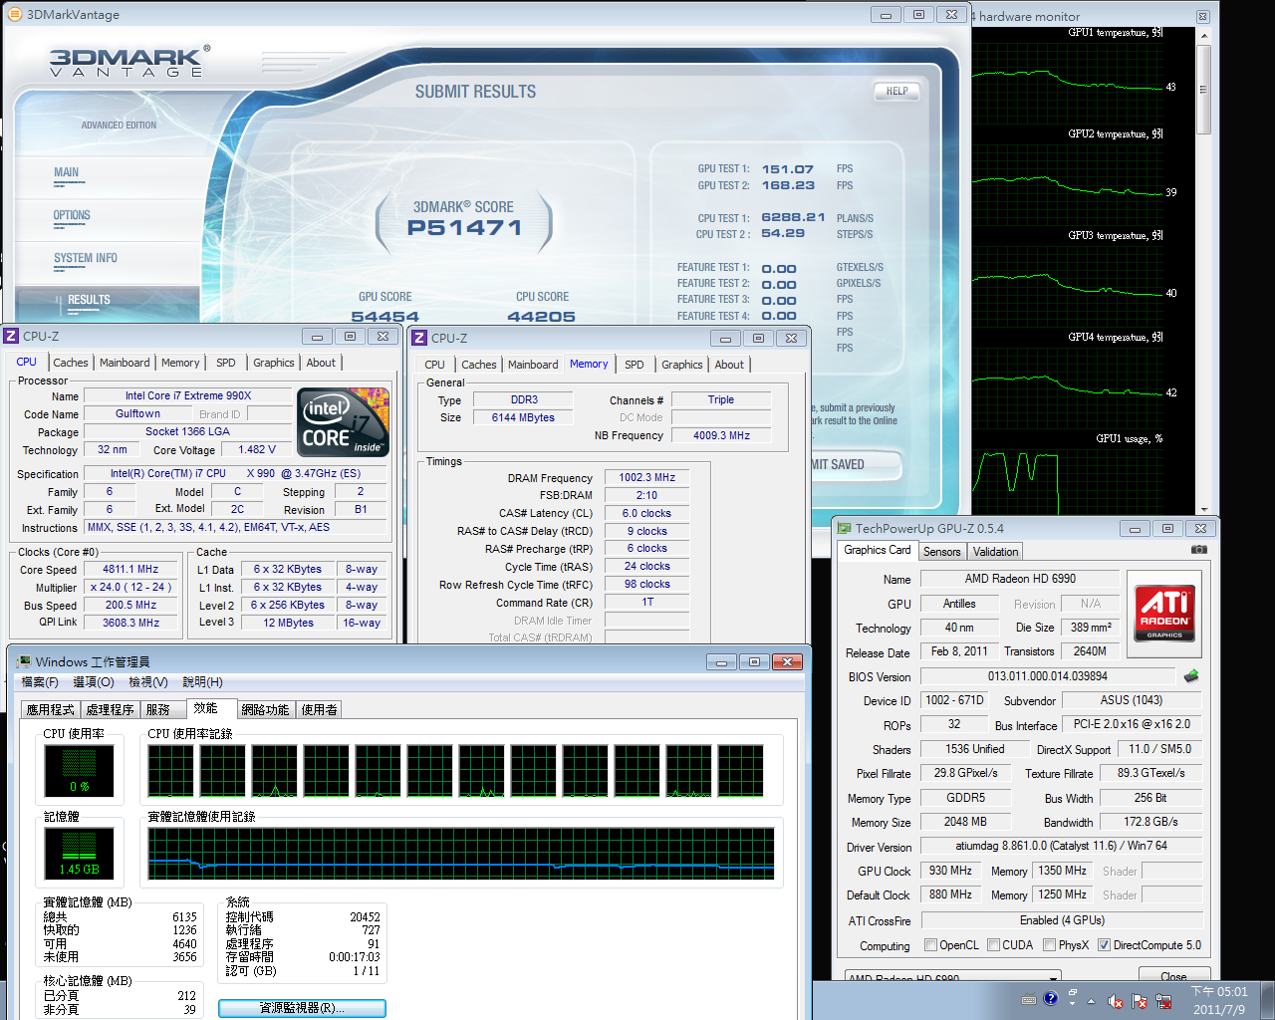Enable the PhysX checkbox
1275x1020 pixels.
point(1050,945)
